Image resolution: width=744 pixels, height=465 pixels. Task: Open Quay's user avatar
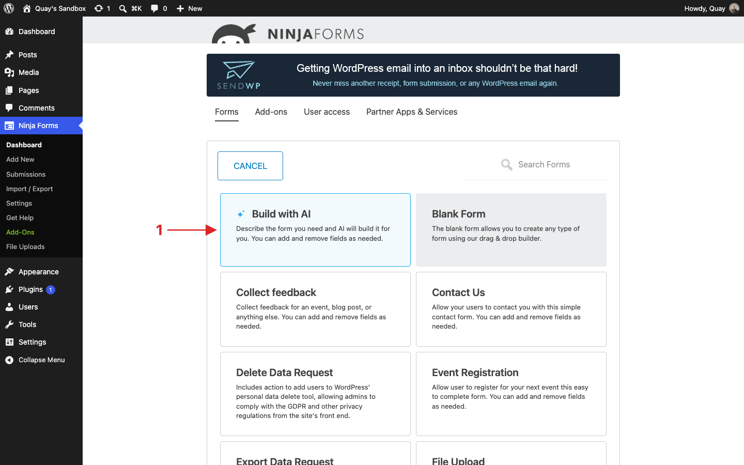pyautogui.click(x=734, y=8)
